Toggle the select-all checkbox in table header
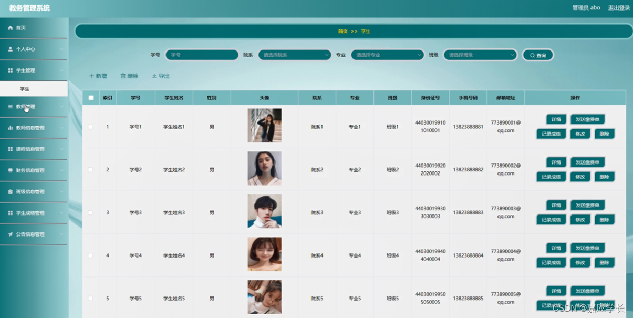 pyautogui.click(x=91, y=98)
